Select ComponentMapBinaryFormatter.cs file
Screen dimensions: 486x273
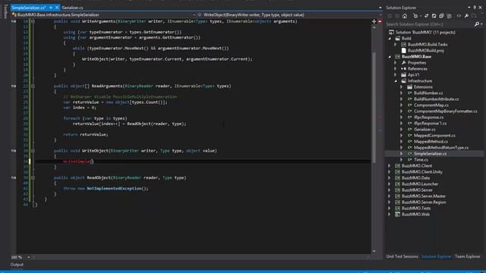click(446, 111)
